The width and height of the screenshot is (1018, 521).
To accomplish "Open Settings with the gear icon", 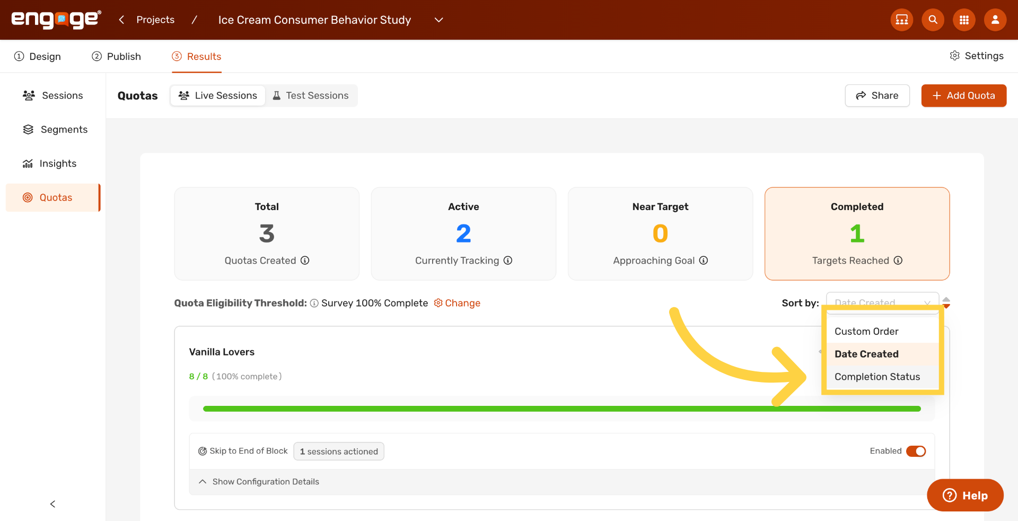I will click(977, 56).
